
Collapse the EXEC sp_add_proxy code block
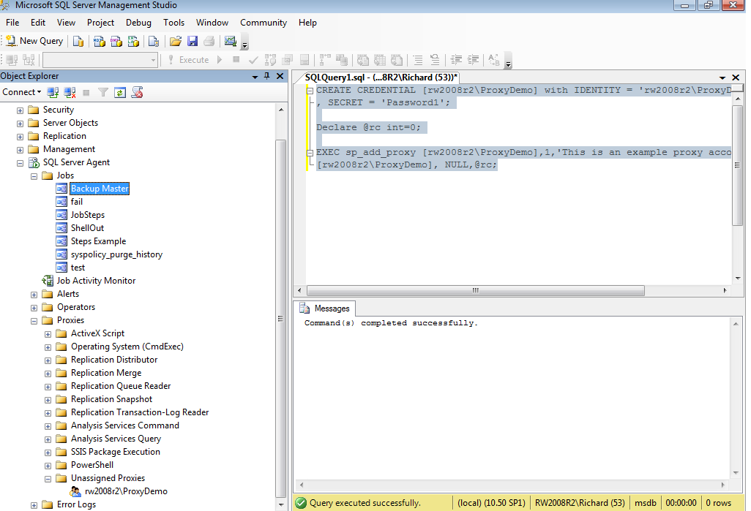pos(310,153)
